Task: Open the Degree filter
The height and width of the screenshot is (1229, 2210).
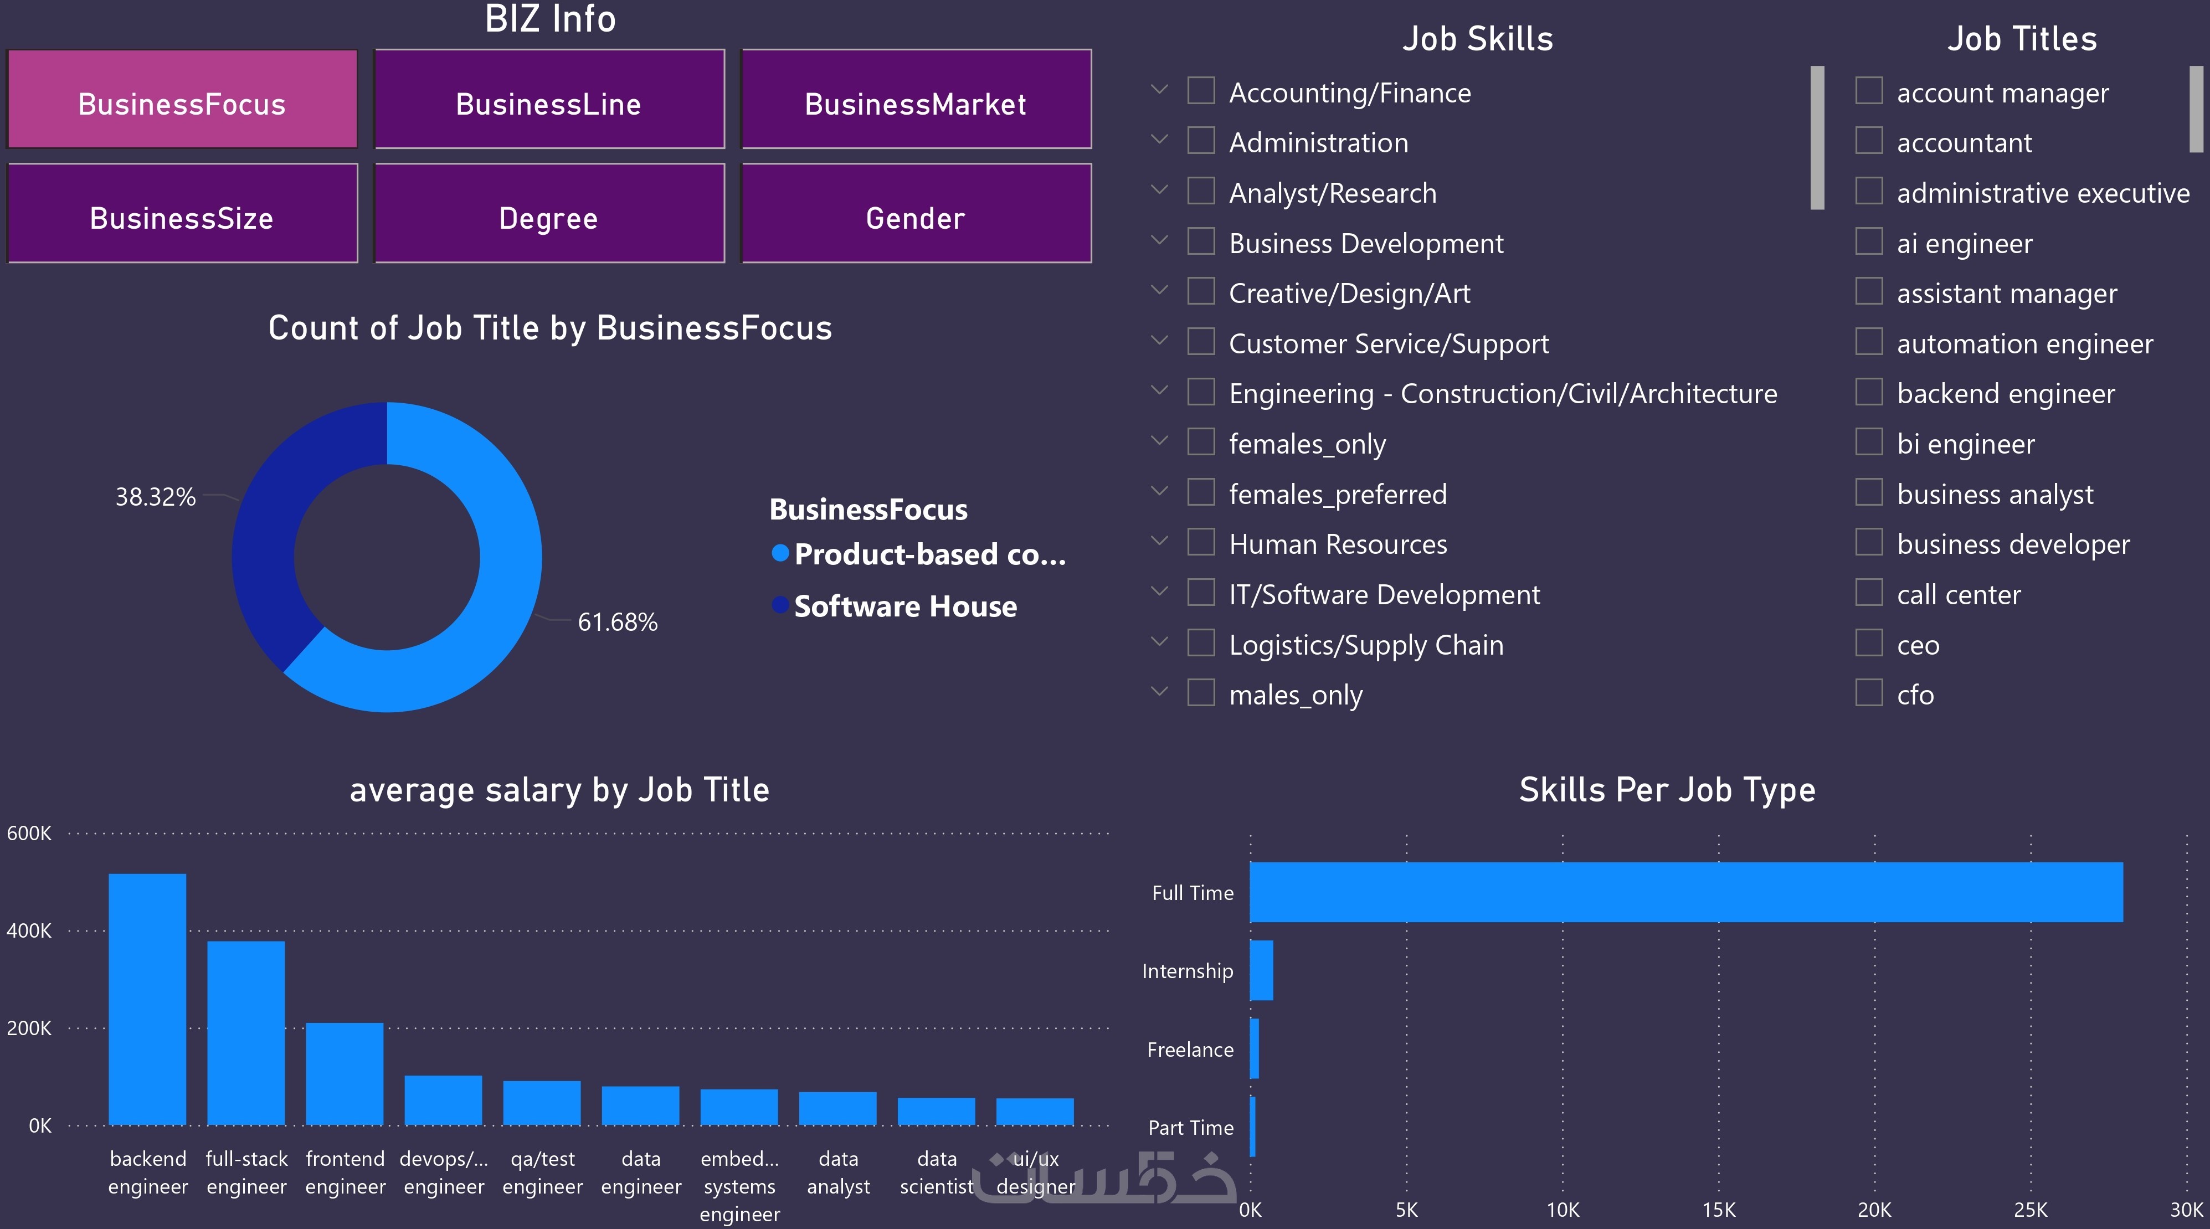Action: tap(548, 217)
